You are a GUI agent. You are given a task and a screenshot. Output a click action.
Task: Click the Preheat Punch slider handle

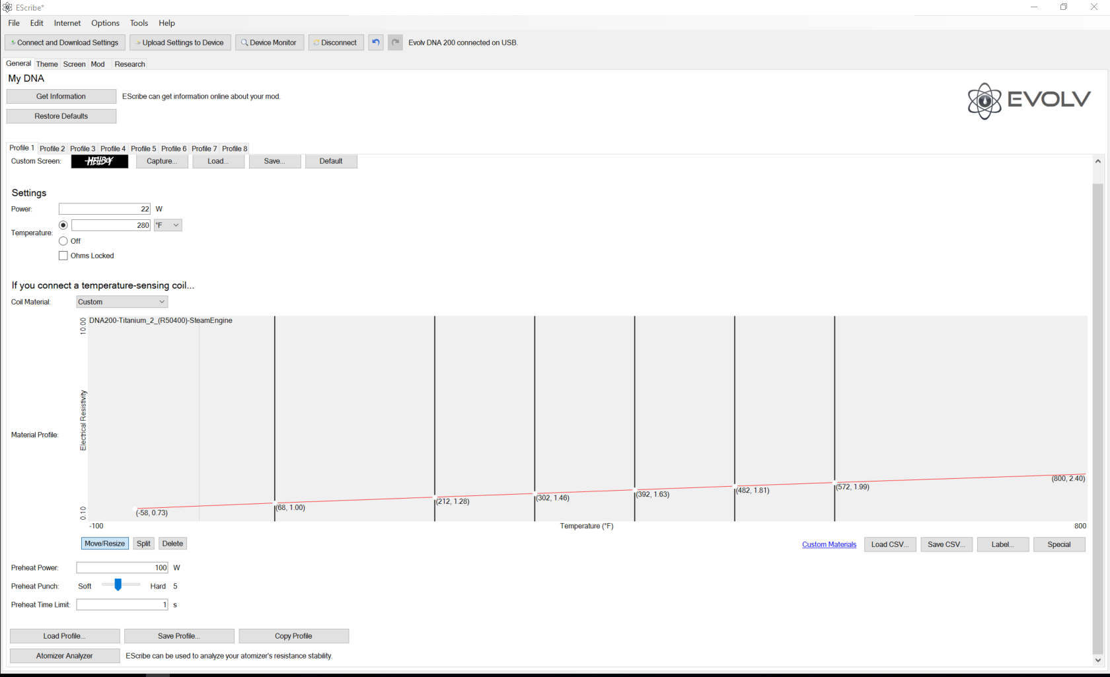pos(118,585)
